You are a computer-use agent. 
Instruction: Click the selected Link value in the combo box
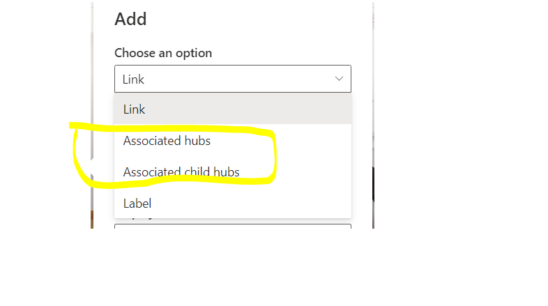[x=134, y=79]
